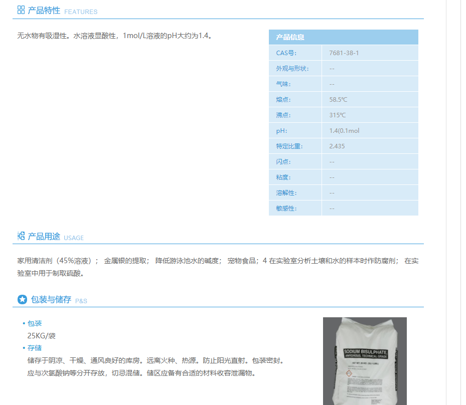Click the 包装与储存 section heading text
This screenshot has height=405, width=466.
(x=51, y=300)
